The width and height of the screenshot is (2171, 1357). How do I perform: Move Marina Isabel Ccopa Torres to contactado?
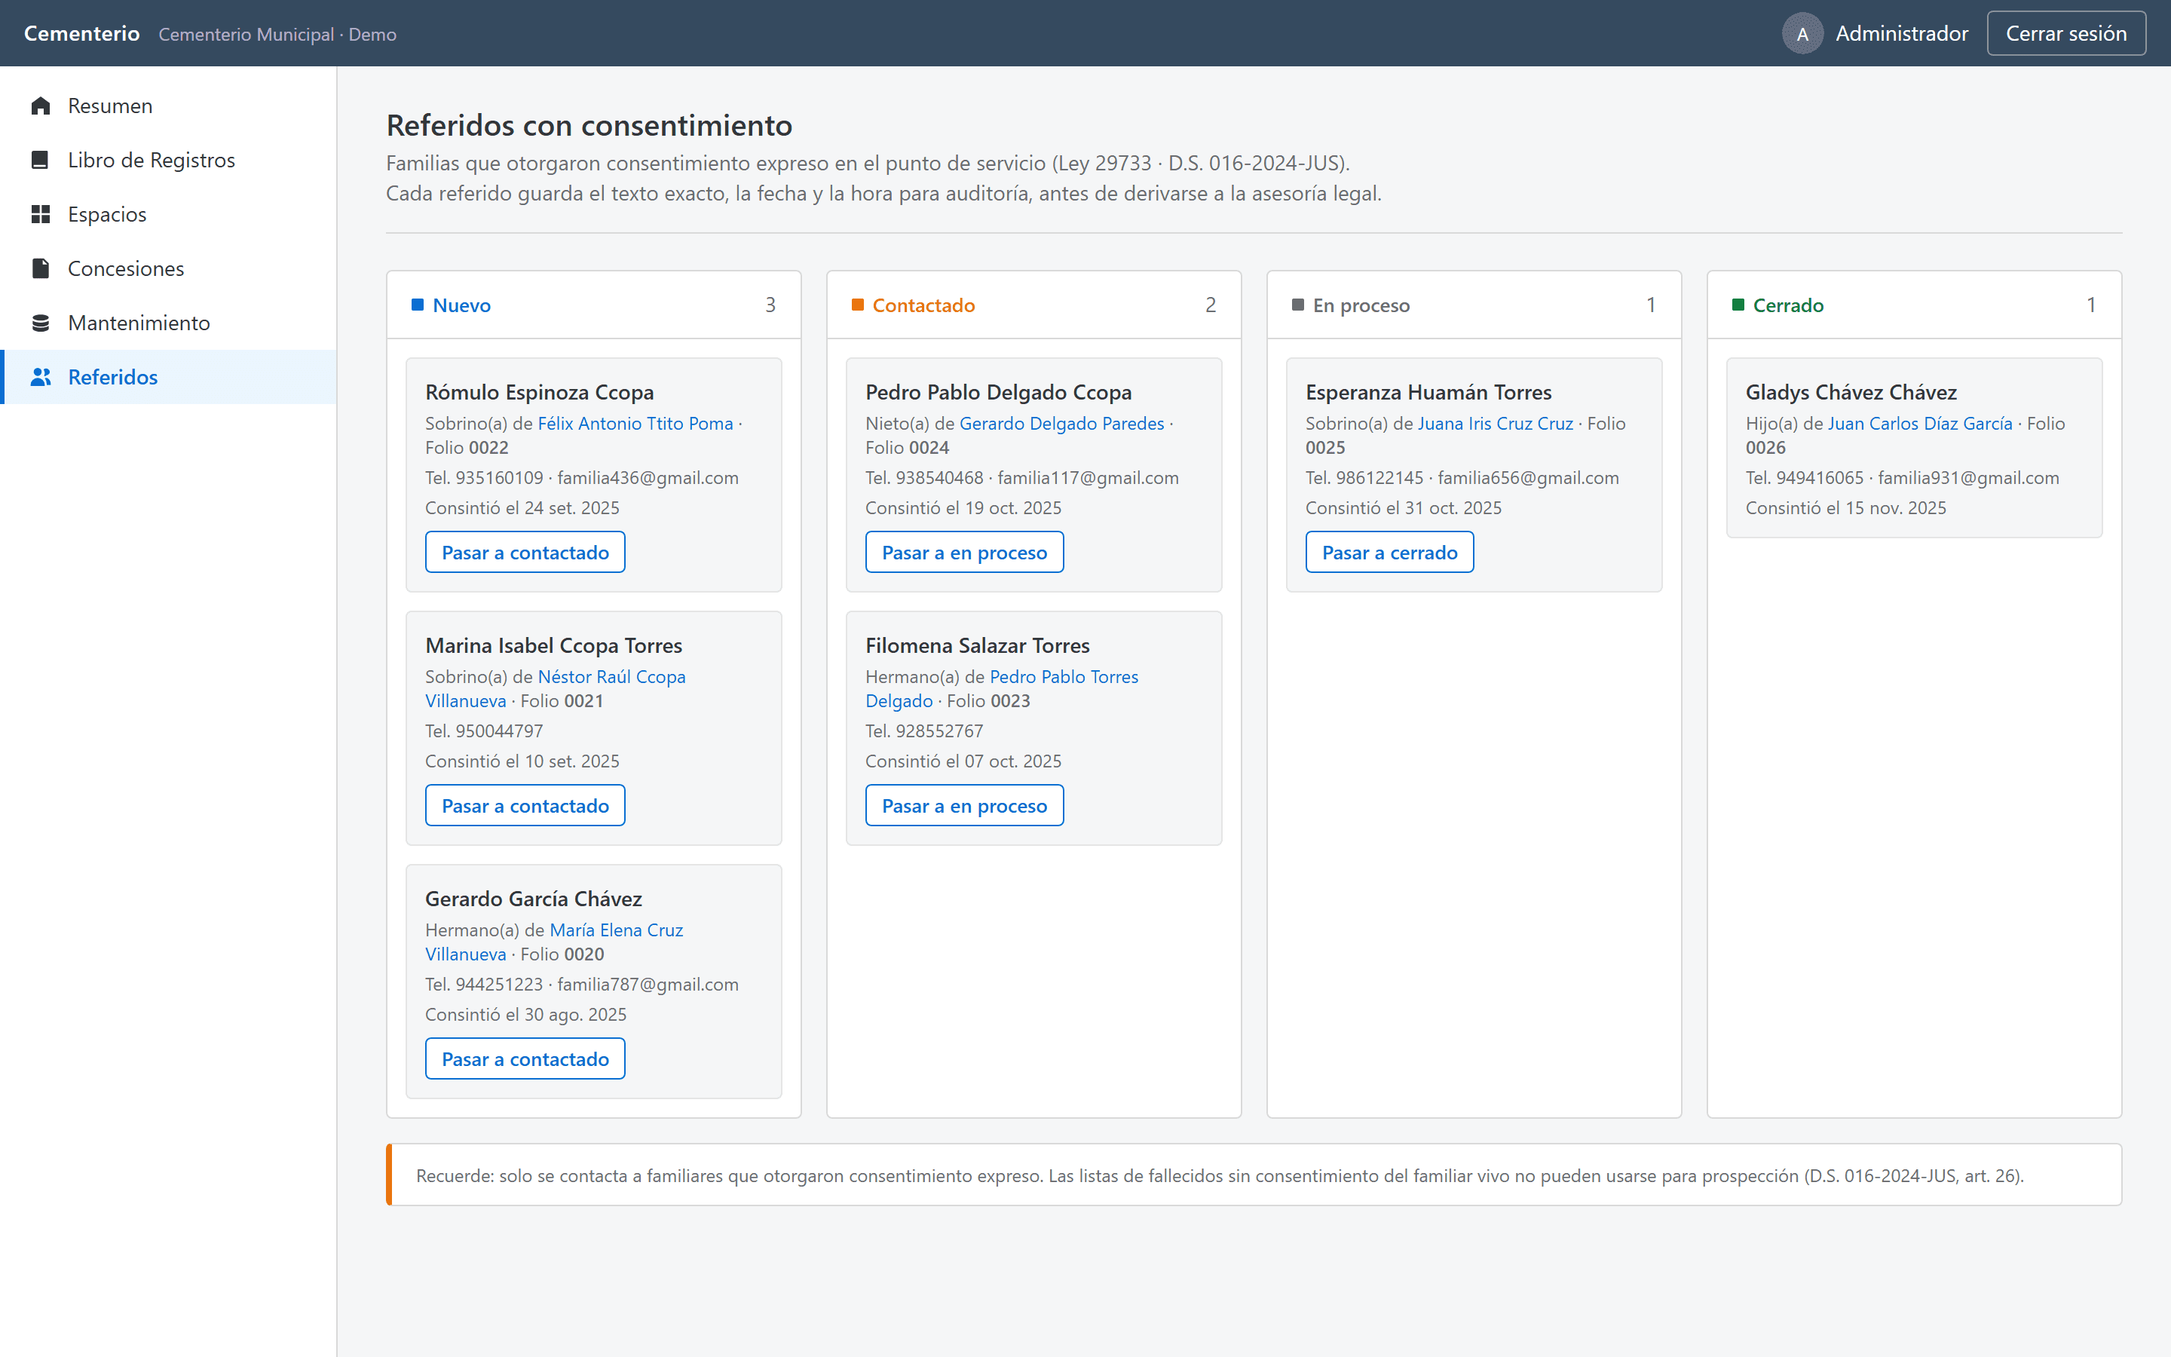[525, 805]
